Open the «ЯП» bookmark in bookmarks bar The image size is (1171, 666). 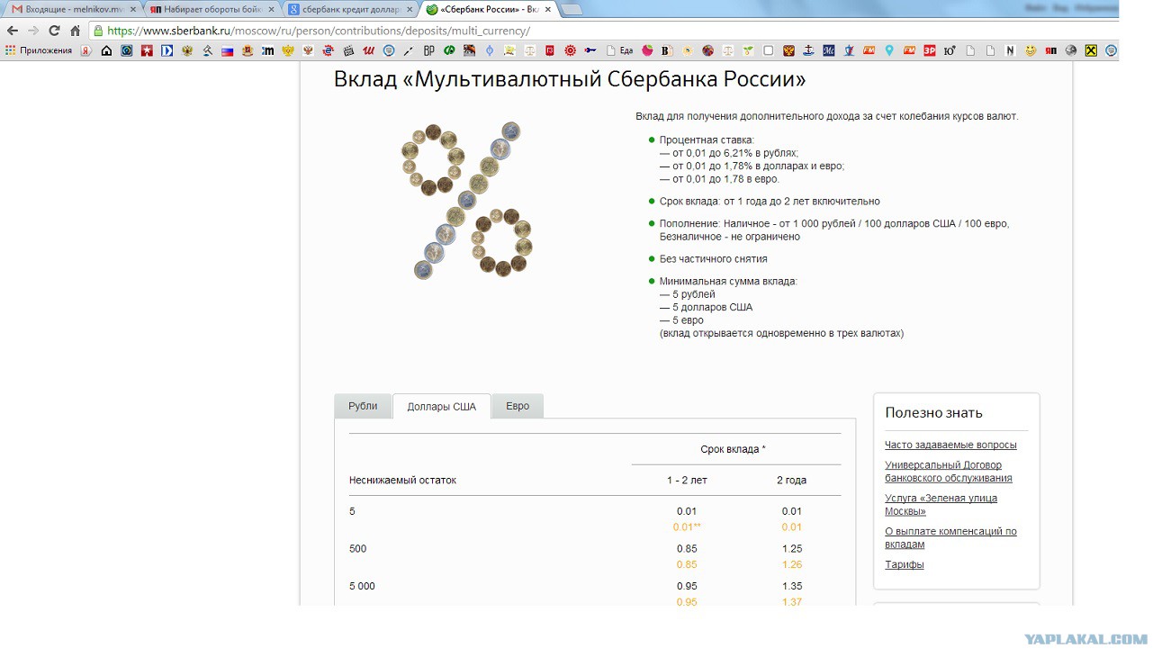[x=1051, y=50]
